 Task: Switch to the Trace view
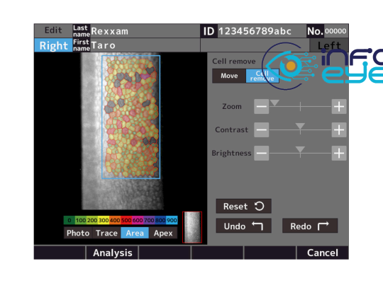[x=106, y=233]
